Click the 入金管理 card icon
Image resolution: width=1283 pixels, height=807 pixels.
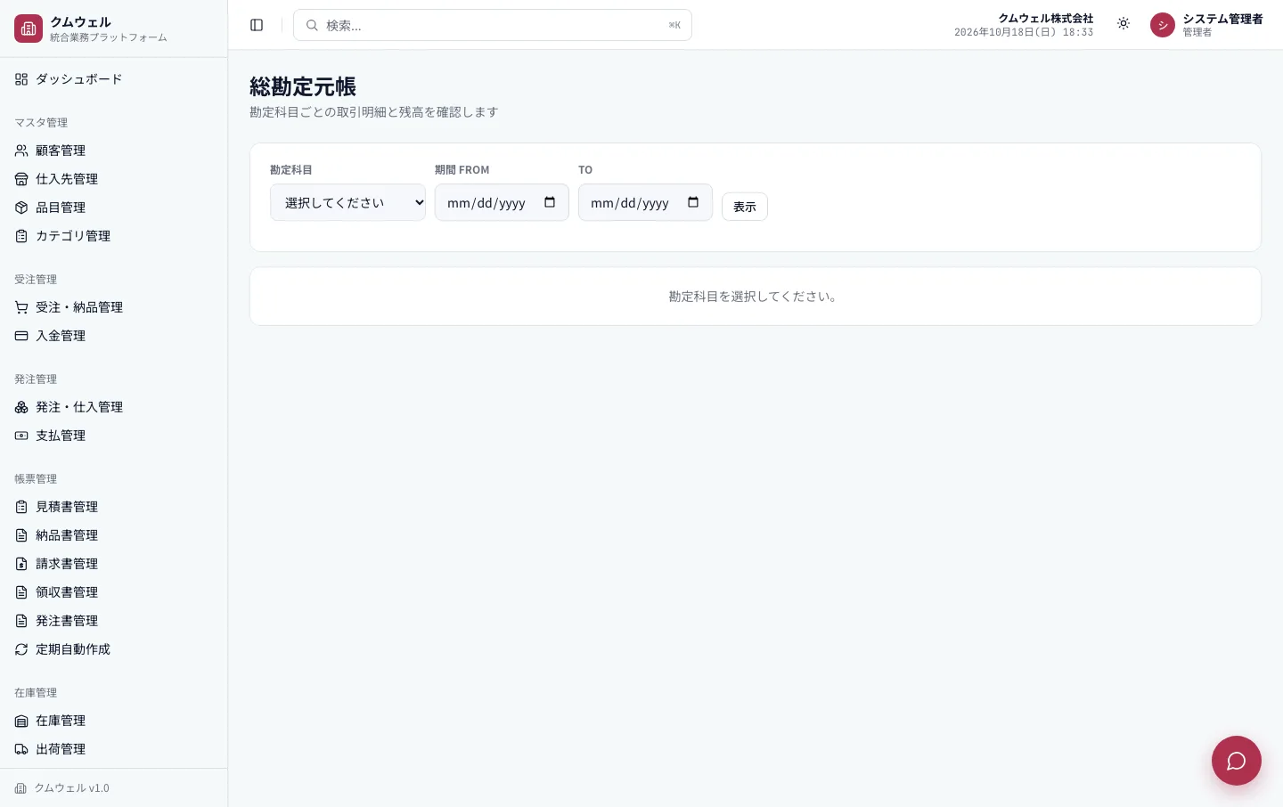[21, 336]
